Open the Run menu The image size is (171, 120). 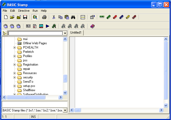click(x=35, y=11)
